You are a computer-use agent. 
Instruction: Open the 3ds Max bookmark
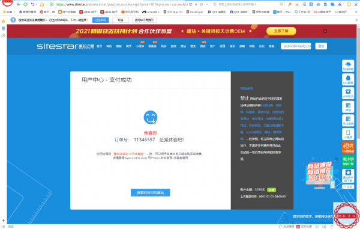tap(173, 12)
